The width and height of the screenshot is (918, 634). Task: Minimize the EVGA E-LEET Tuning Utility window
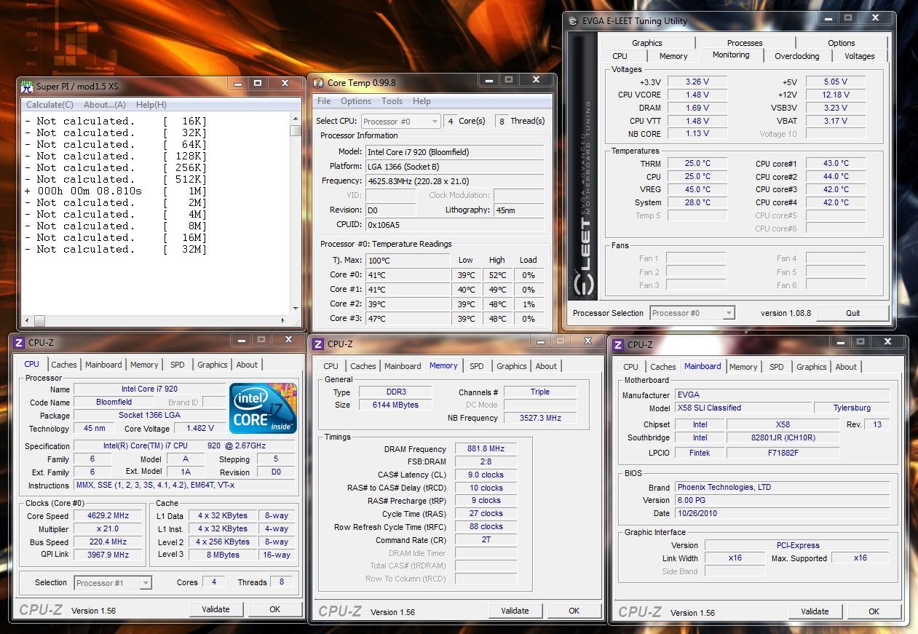pos(830,18)
